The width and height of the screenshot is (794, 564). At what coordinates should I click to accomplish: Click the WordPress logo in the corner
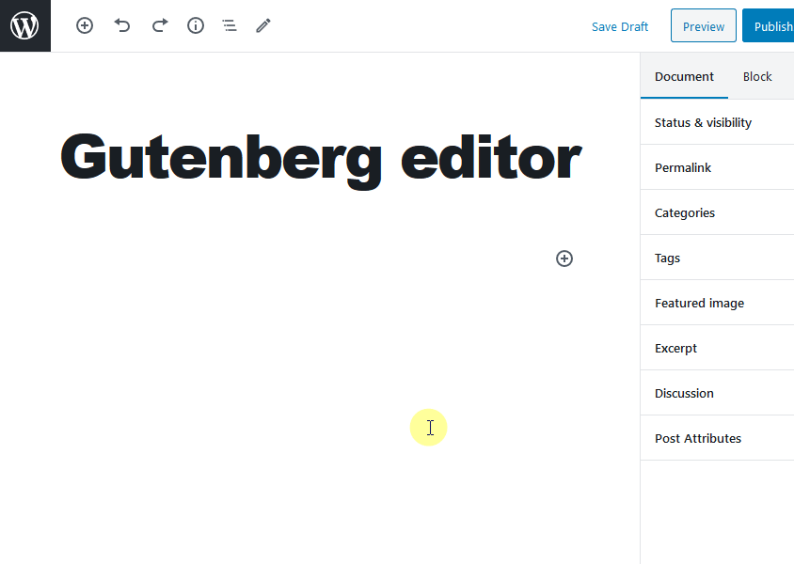[24, 25]
